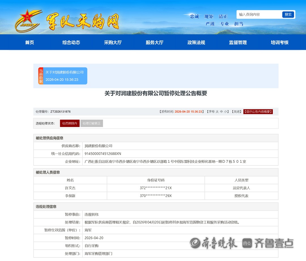Select the 处罚期限内 status tab
Screen dimensions: 306x261
(70, 123)
